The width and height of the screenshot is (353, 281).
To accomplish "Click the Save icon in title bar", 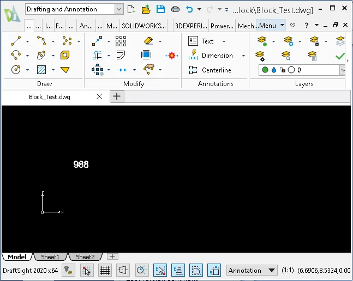I will click(160, 9).
